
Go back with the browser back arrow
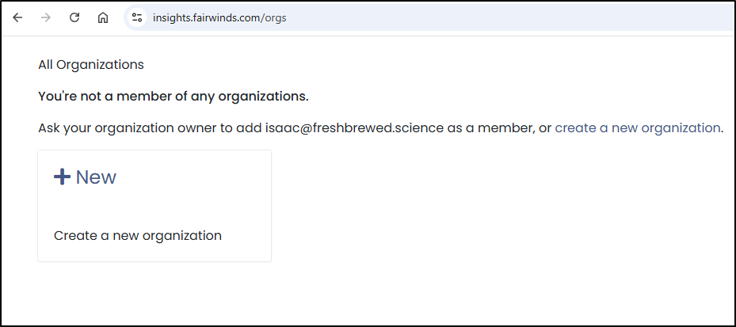[x=17, y=18]
